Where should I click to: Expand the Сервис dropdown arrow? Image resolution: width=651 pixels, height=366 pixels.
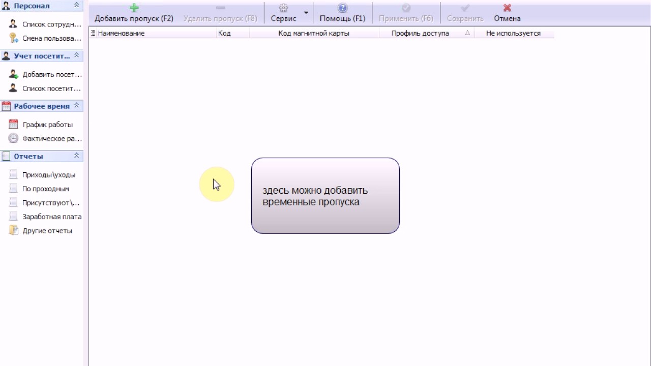tap(306, 13)
